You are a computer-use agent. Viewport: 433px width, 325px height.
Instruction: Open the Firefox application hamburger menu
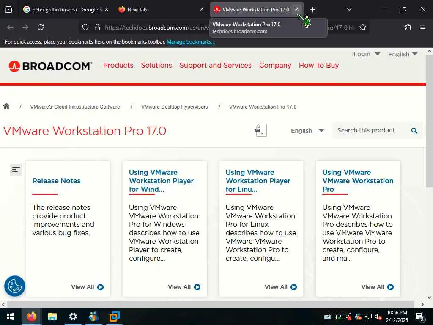point(422,27)
